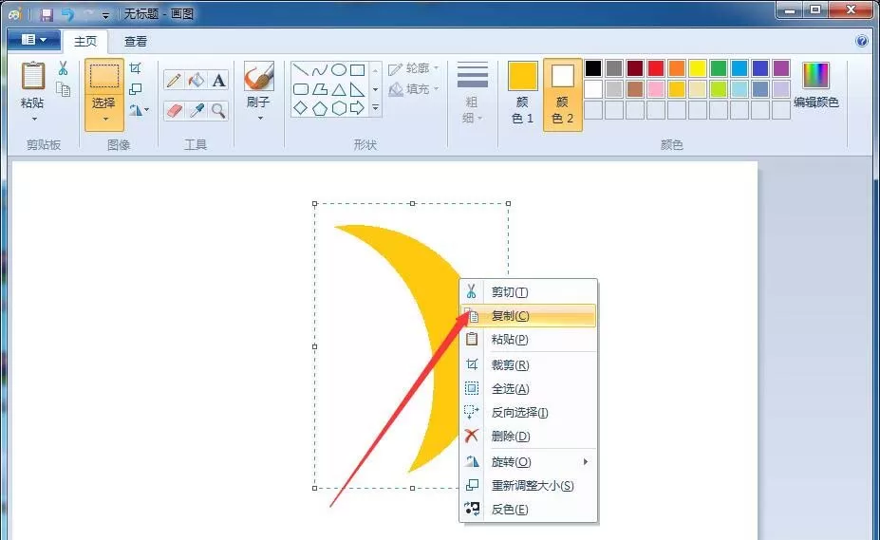The width and height of the screenshot is (880, 540).
Task: Select the Fill with color bucket tool
Action: coord(196,81)
